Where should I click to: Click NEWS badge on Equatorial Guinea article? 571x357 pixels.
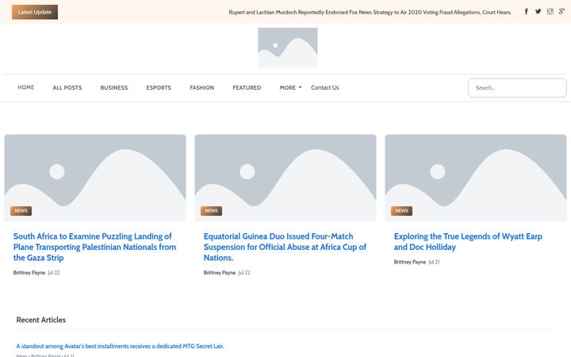click(211, 211)
